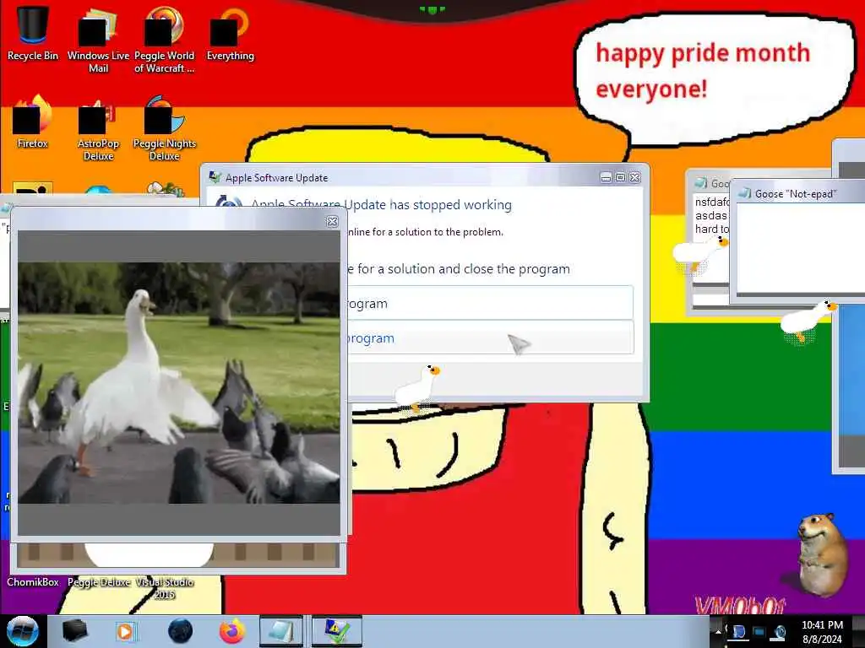Select the Firefox desktop icon

pos(33,122)
